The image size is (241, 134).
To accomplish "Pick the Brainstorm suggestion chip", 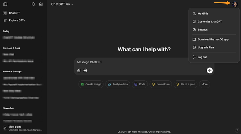I will tap(161, 84).
